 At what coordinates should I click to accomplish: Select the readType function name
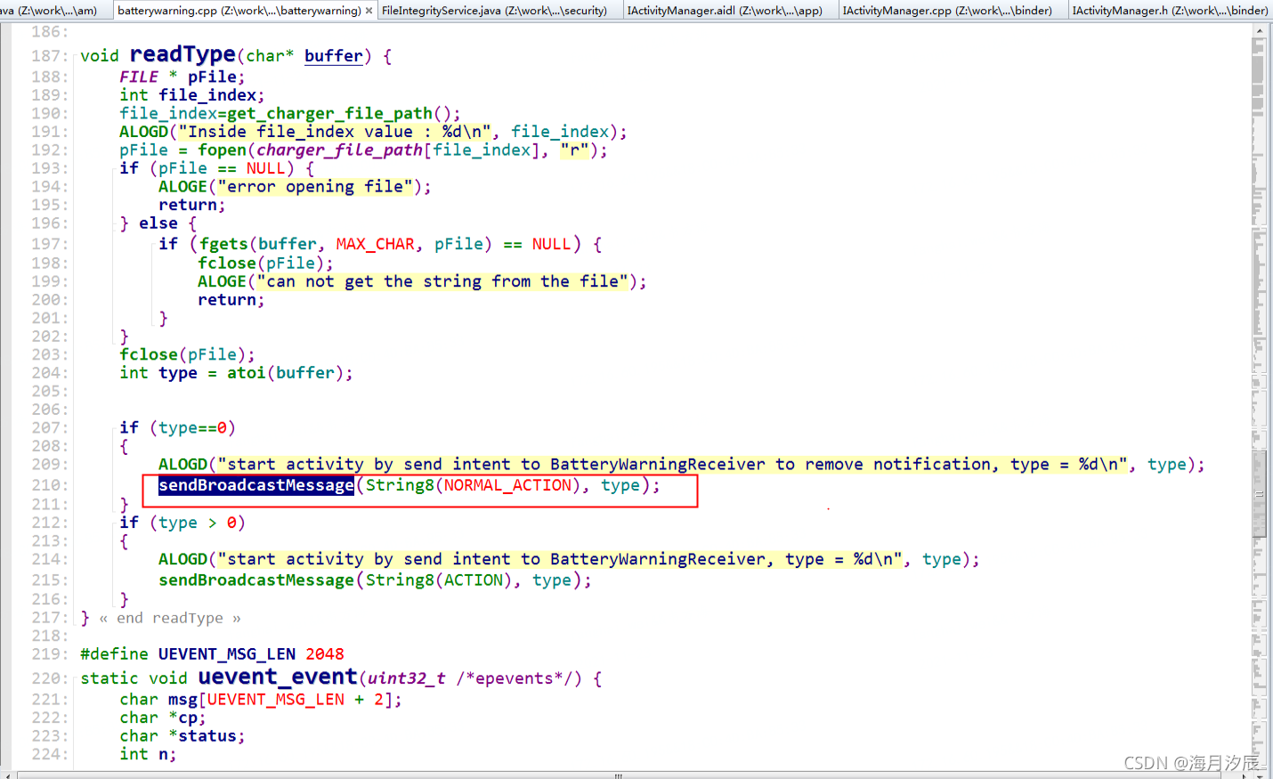[182, 54]
